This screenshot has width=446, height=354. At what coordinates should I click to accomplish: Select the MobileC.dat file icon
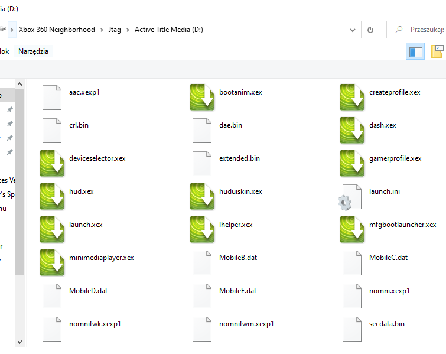pos(352,263)
